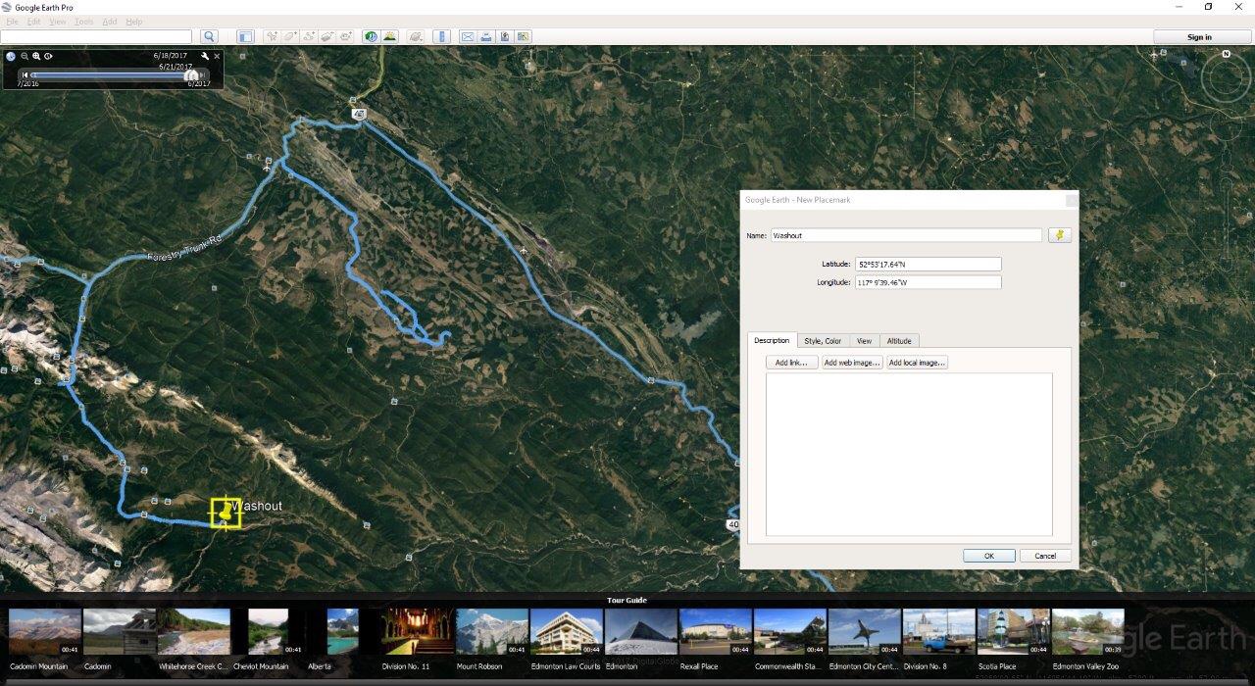
Task: Switch to the Style, Color tab
Action: [823, 341]
